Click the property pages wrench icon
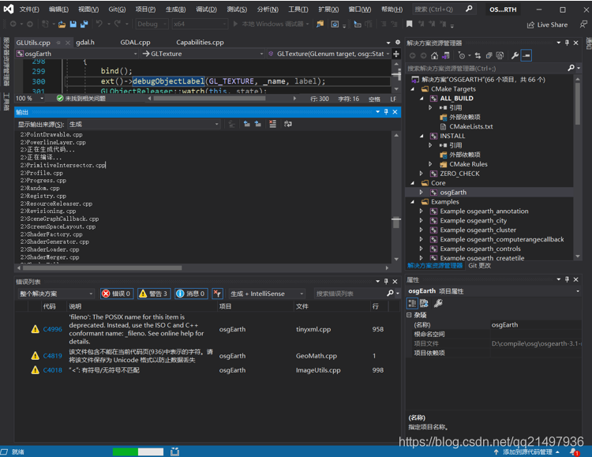The height and width of the screenshot is (457, 592). pyautogui.click(x=438, y=303)
